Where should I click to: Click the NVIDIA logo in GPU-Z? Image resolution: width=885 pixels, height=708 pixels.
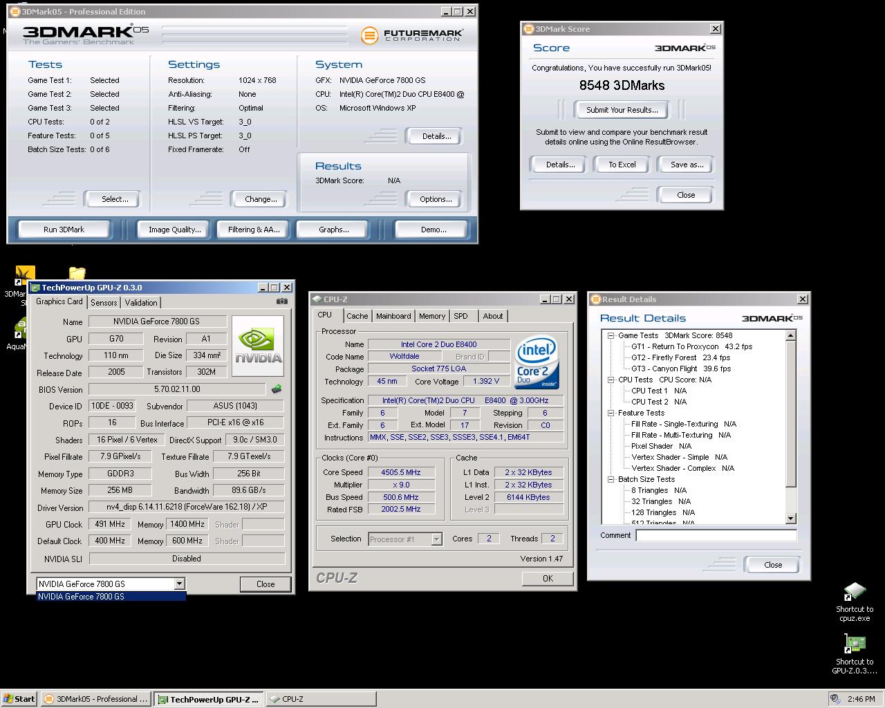point(258,346)
